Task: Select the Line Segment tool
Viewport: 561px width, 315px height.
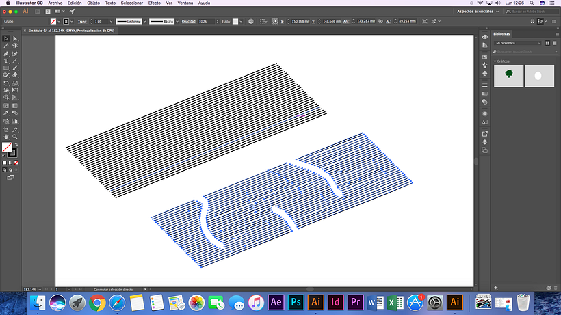Action: [15, 61]
